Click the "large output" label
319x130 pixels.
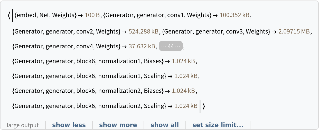pyautogui.click(x=23, y=125)
